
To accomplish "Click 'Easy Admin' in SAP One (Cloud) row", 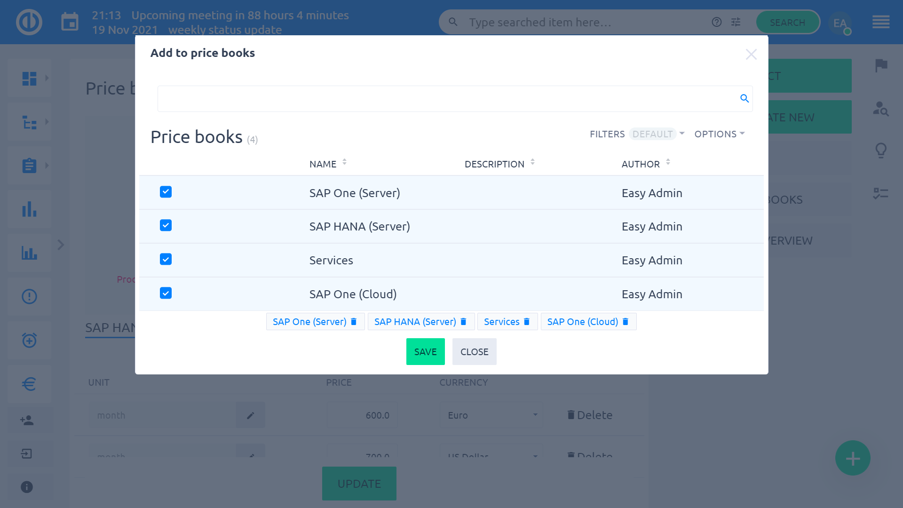I will pos(652,294).
